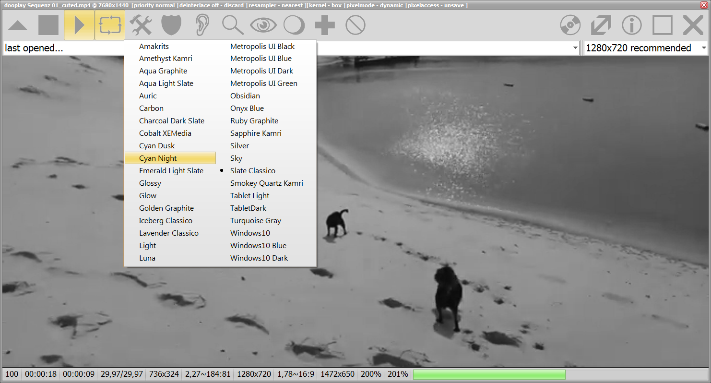Screen dimensions: 711x383
Task: Open the info icon
Action: tap(632, 25)
